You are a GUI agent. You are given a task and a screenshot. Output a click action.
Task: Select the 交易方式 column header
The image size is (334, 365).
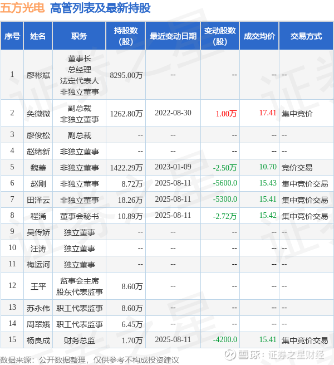point(306,36)
